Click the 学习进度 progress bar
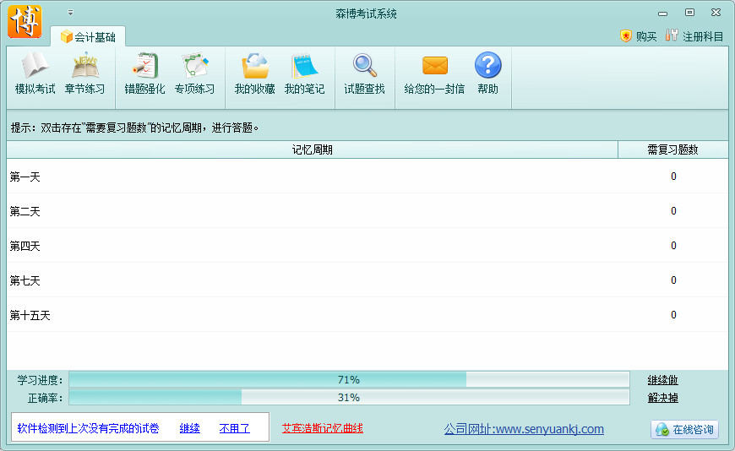This screenshot has width=735, height=451. [x=349, y=380]
